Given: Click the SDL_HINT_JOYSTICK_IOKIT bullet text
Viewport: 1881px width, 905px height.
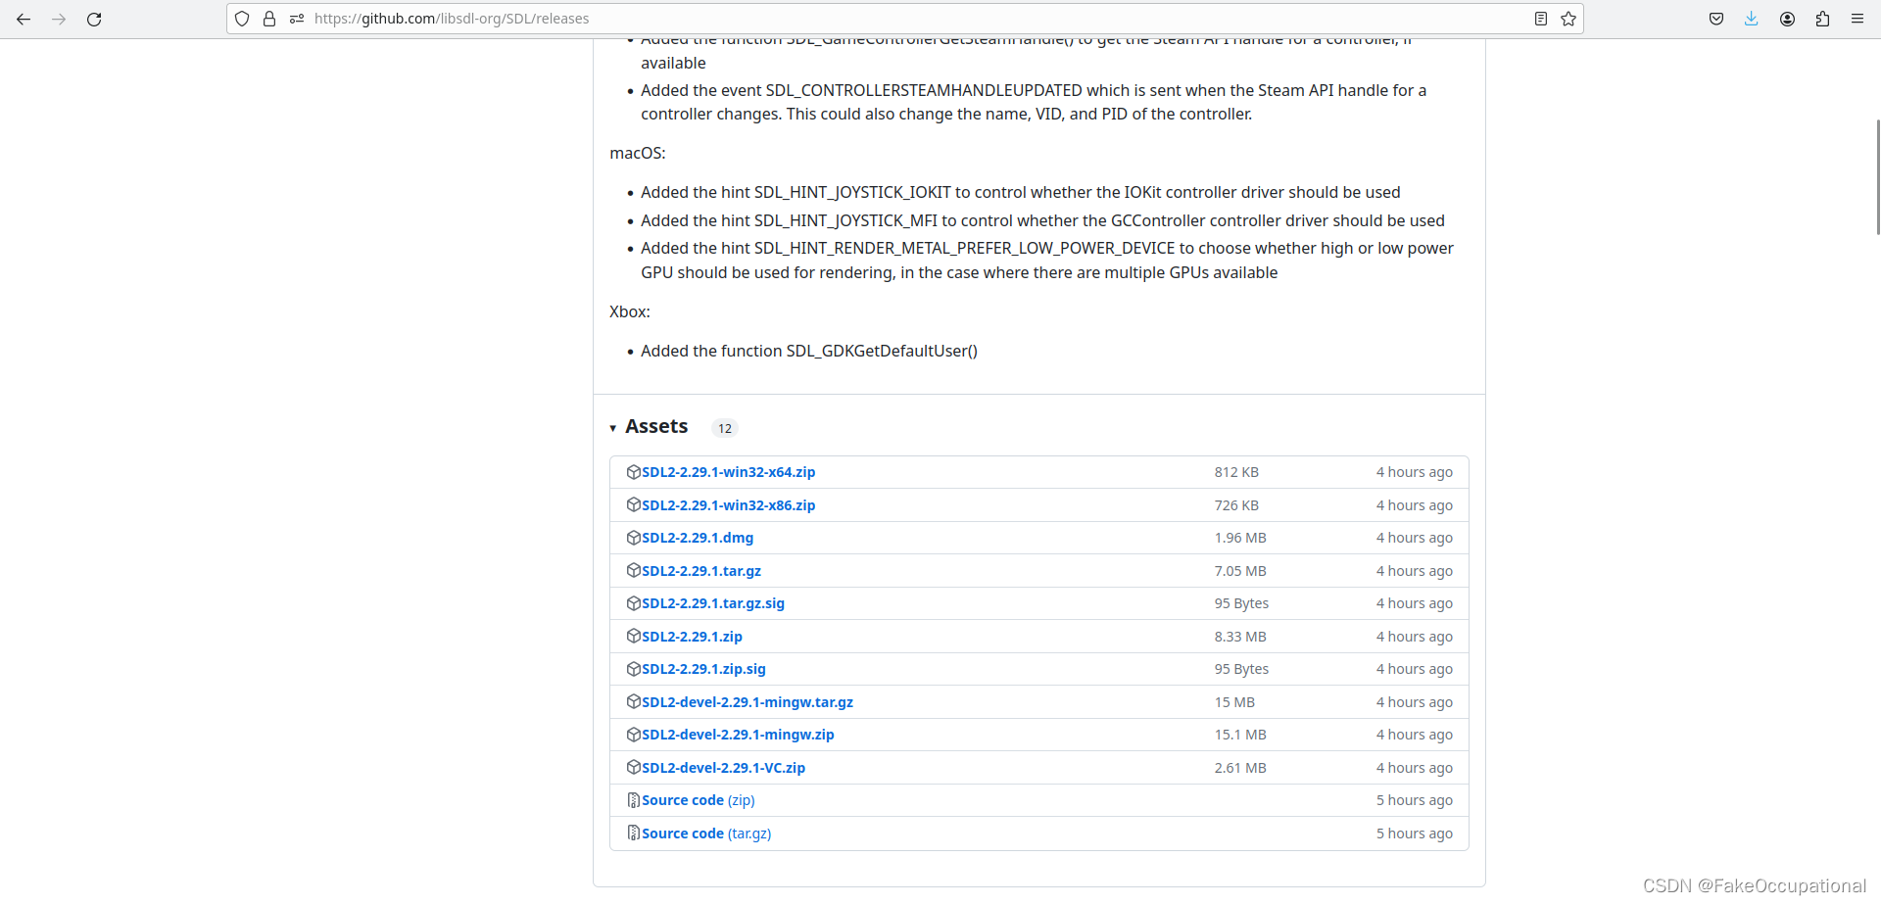Looking at the screenshot, I should coord(1021,192).
